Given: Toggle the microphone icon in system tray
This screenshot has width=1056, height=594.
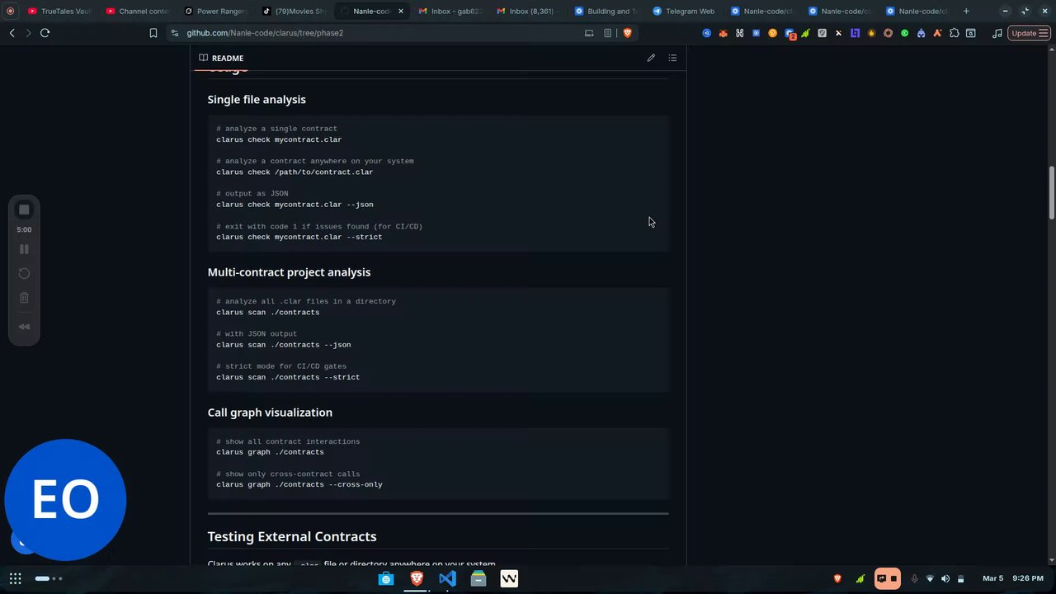Looking at the screenshot, I should 914,578.
